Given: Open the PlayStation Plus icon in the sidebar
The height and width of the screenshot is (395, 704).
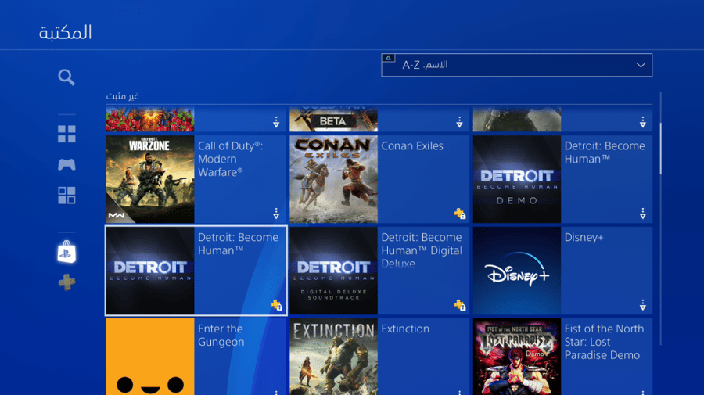Looking at the screenshot, I should pos(66,282).
